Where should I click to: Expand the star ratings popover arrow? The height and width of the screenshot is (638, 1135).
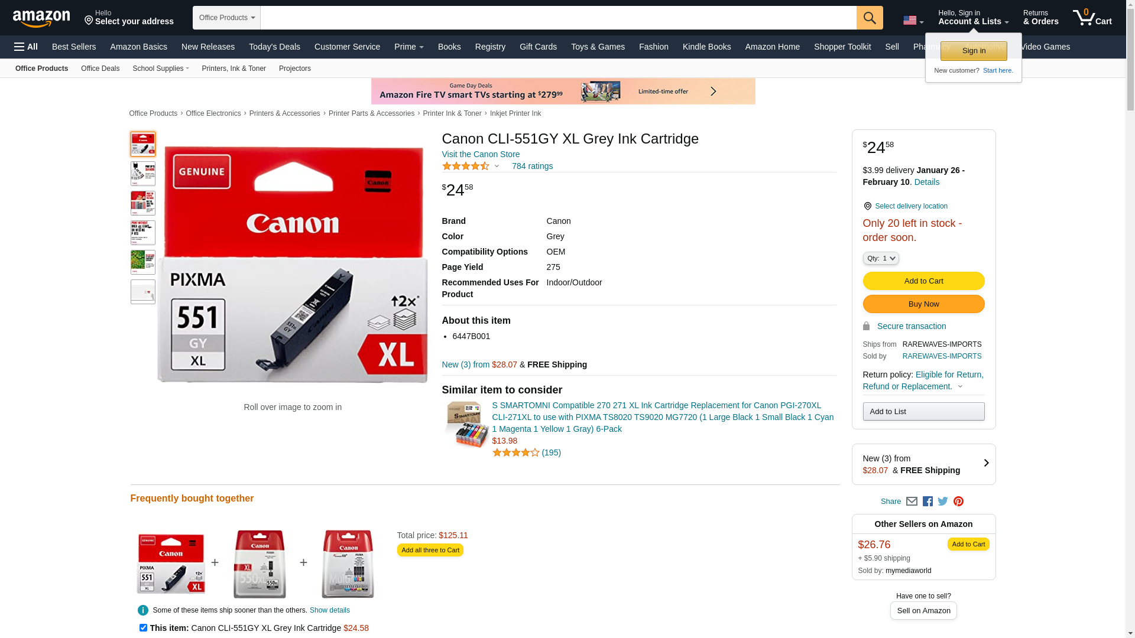click(x=497, y=166)
